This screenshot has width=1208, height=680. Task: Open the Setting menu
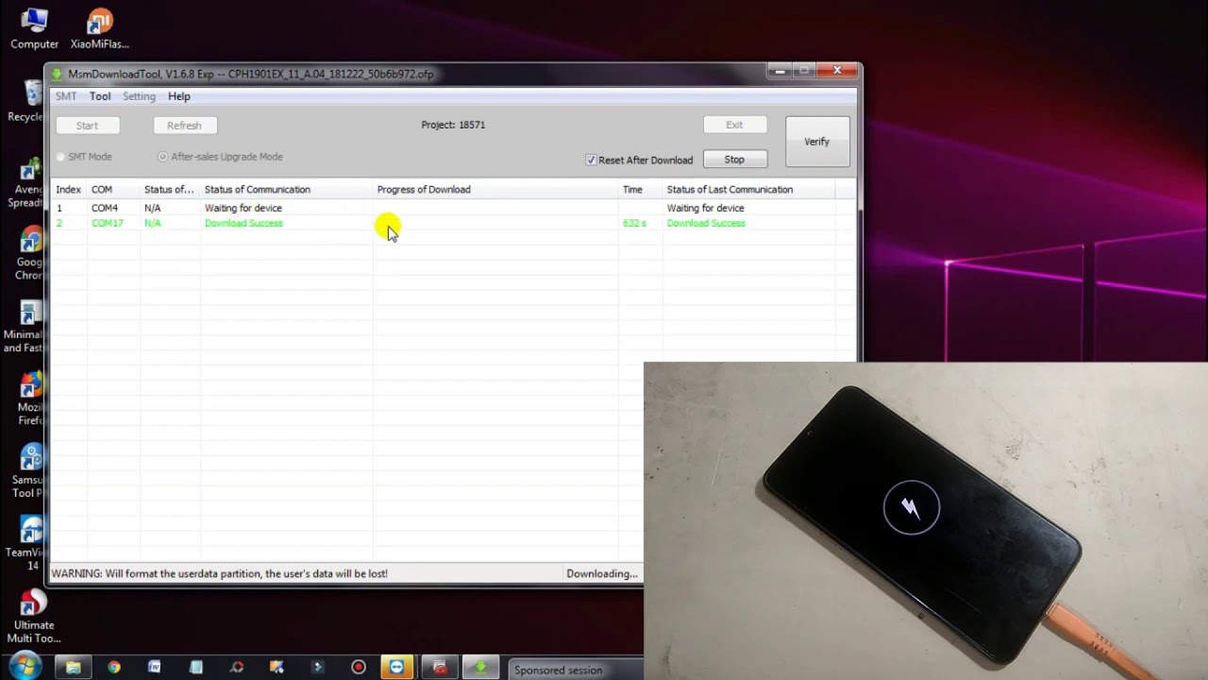[139, 96]
